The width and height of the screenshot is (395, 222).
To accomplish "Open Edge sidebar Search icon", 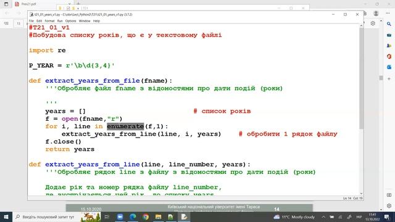I will 389,24.
